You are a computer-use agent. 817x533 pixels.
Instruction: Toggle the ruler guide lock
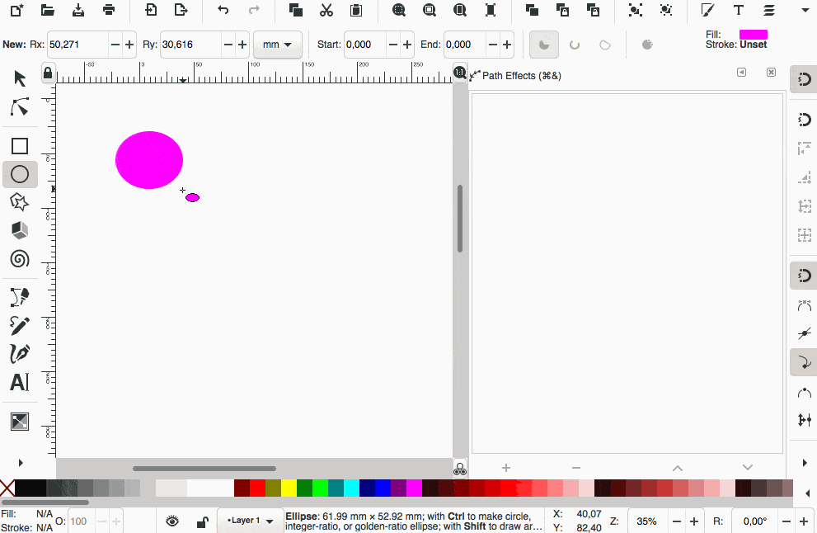48,73
